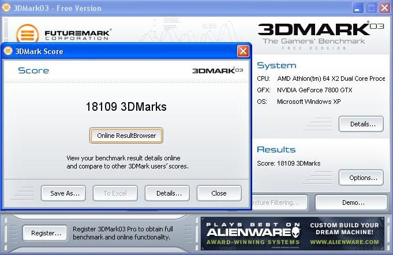Click the large 3DMARK03 Gamers' Benchmark logo

point(321,36)
